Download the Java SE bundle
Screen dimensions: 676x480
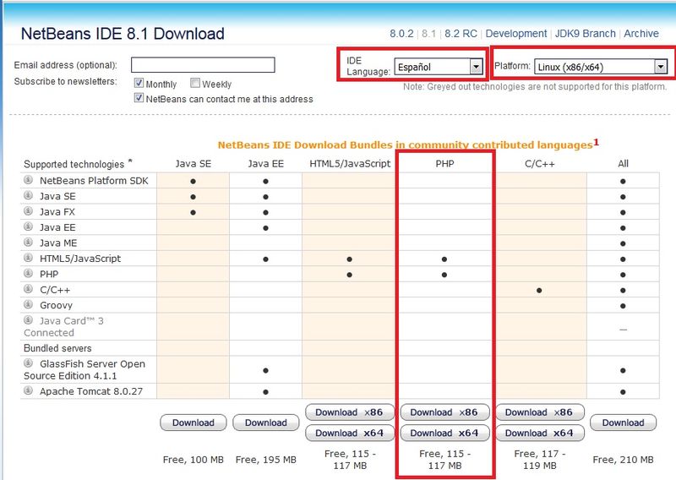click(x=194, y=423)
